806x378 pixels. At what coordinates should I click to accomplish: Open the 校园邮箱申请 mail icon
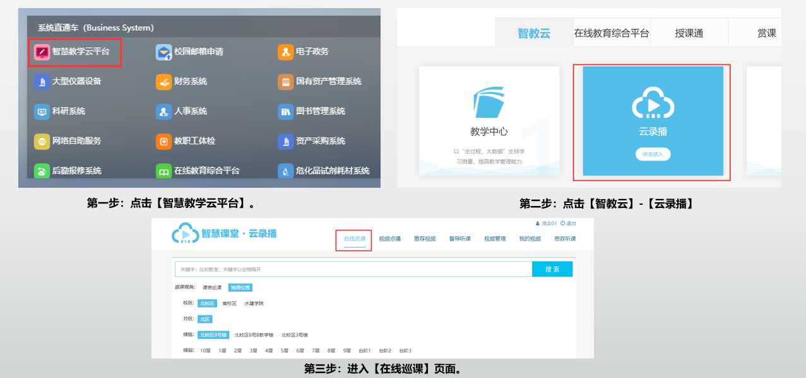(164, 52)
